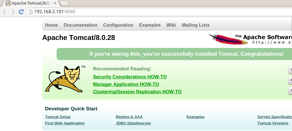Image resolution: width=292 pixels, height=131 pixels.
Task: Click the Recommended Reading heading
Action: coord(122,69)
